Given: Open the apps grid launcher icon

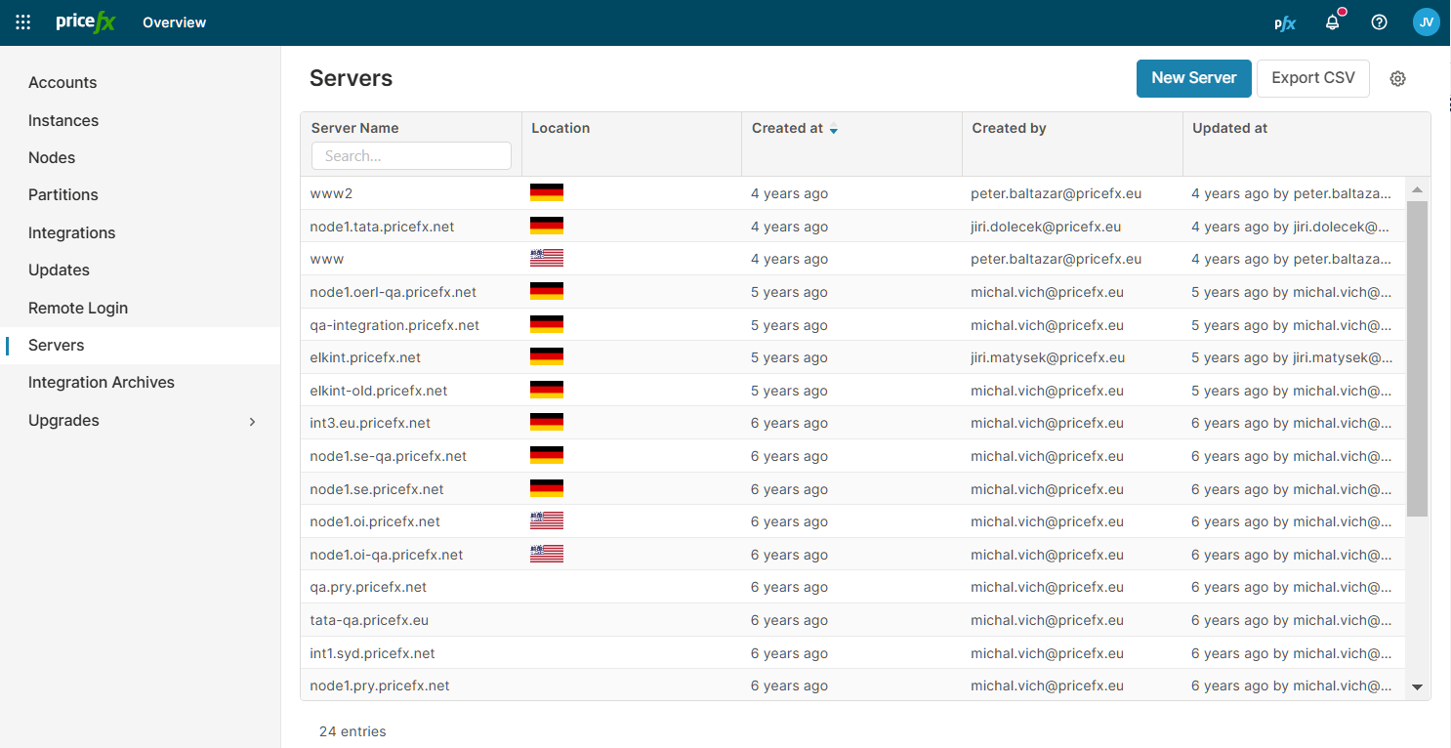Looking at the screenshot, I should [23, 22].
